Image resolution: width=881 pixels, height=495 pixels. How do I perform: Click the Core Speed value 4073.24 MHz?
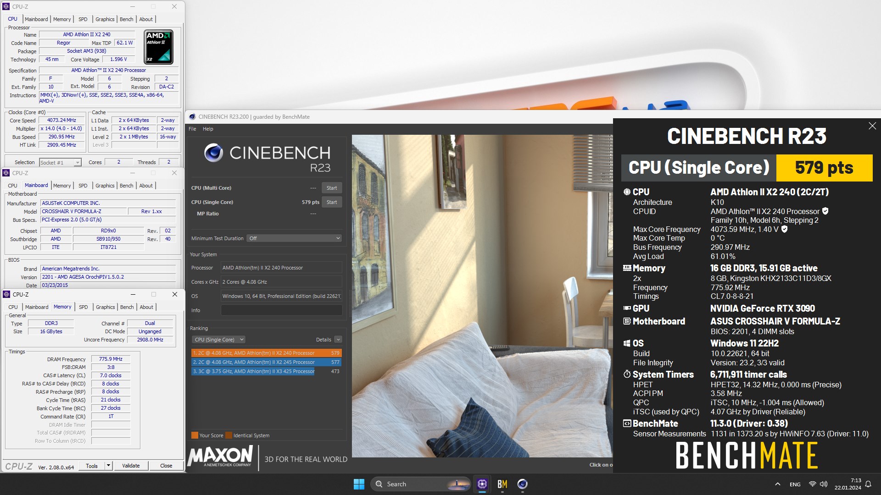[61, 120]
